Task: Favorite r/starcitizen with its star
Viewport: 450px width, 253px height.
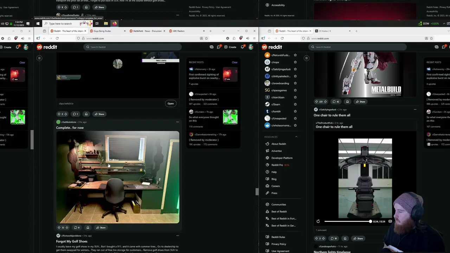Action: click(295, 97)
